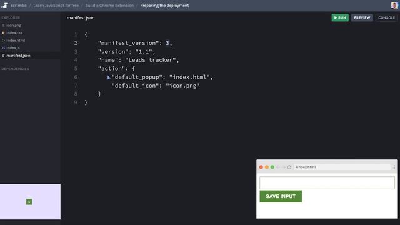
Task: Open index.js in the explorer
Action: tap(13, 48)
